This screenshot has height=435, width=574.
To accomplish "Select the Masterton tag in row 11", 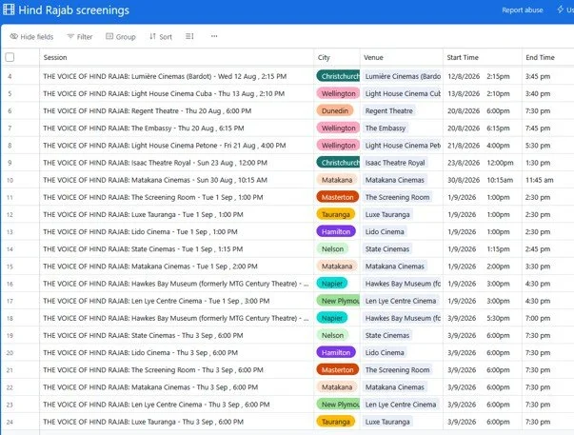I will (338, 197).
